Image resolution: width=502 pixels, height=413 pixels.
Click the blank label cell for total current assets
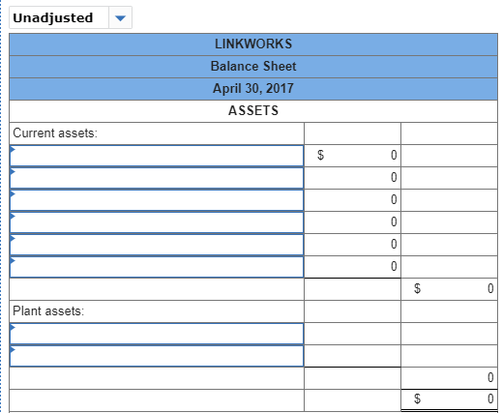[157, 289]
